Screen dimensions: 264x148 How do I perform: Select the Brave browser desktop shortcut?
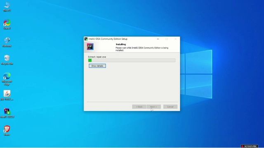(7, 131)
